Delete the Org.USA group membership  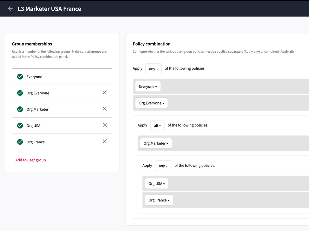coord(105,125)
